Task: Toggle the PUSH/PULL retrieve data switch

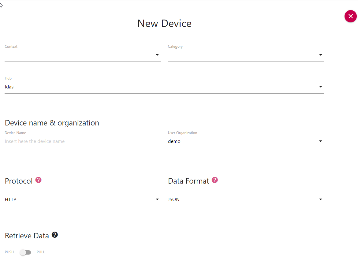Action: [25, 252]
